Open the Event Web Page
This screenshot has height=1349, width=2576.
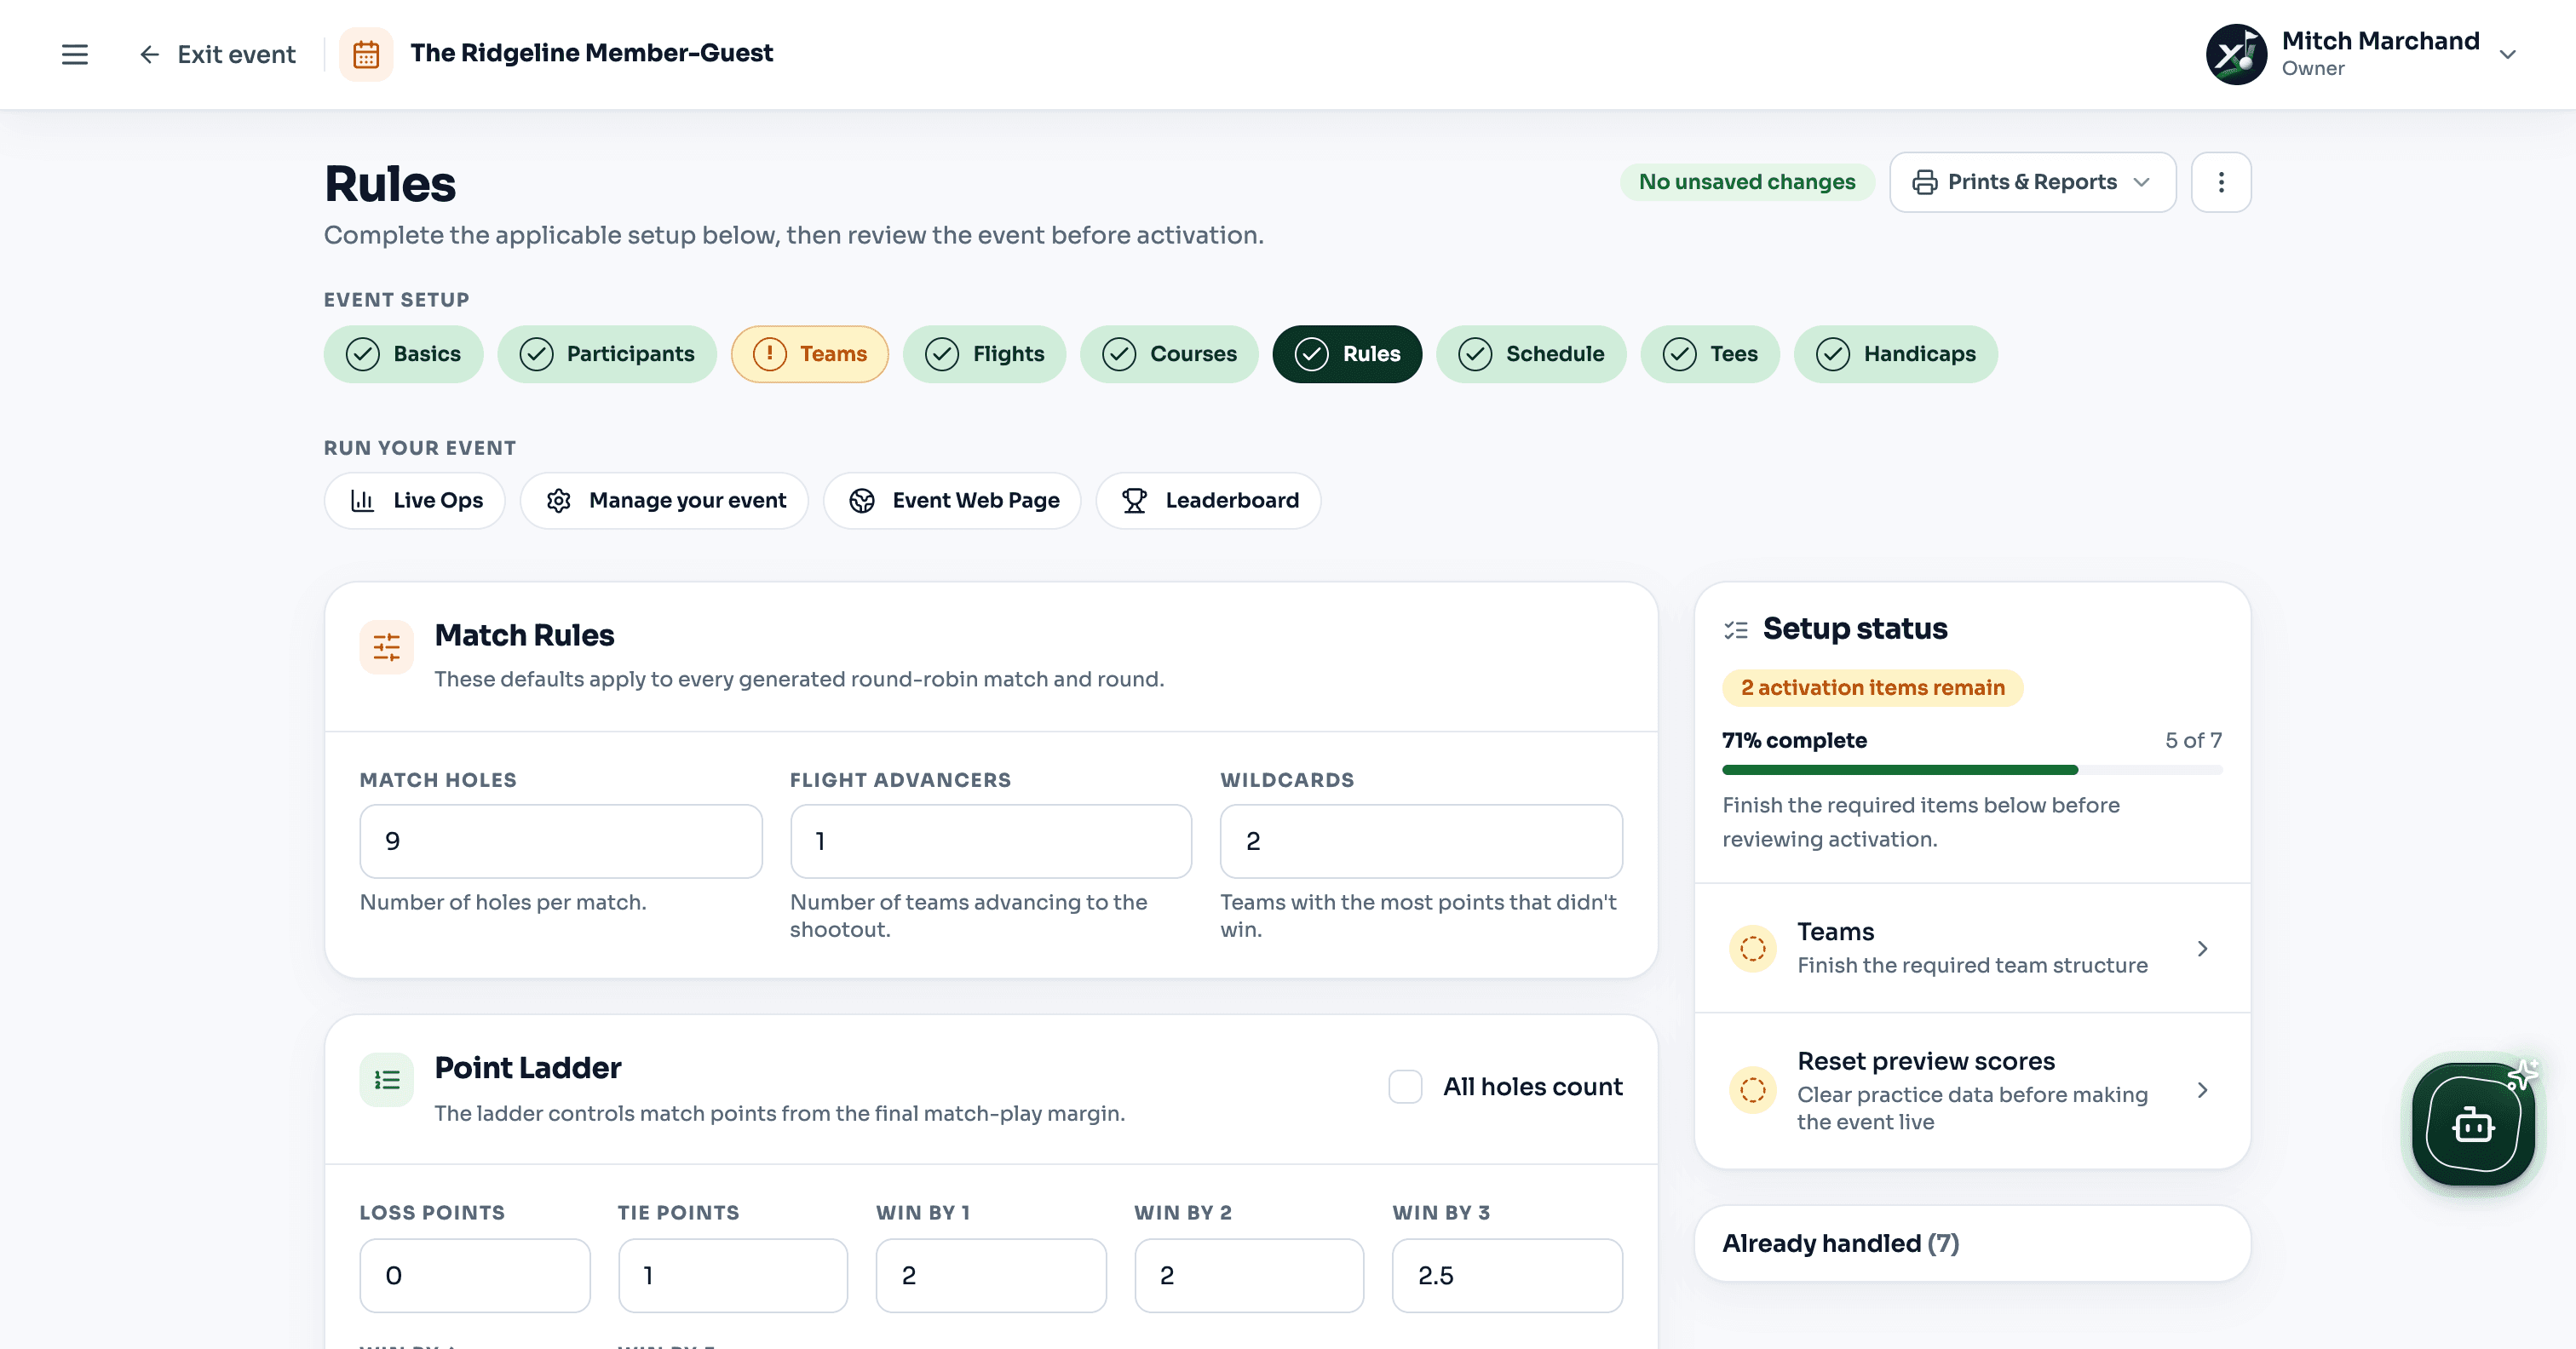coord(952,500)
